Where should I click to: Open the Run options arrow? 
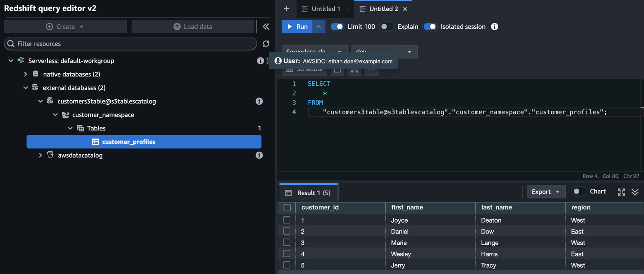coord(319,27)
